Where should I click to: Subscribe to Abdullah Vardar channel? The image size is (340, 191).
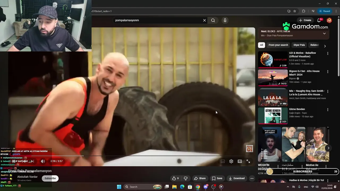coord(50,178)
